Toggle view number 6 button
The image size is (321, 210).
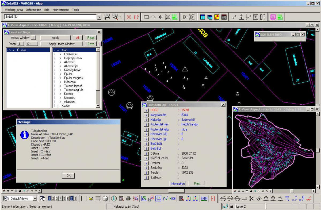(68, 198)
